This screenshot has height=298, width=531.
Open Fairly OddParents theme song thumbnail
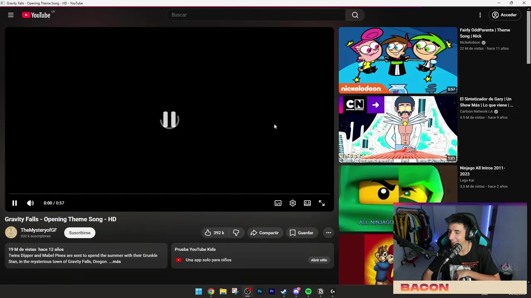point(398,60)
